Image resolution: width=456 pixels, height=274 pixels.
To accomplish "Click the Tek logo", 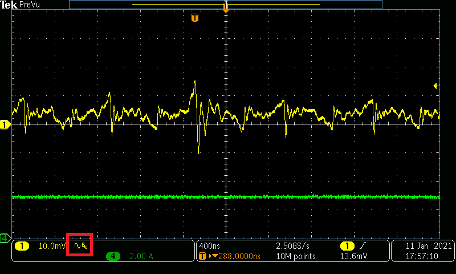I will coord(9,5).
